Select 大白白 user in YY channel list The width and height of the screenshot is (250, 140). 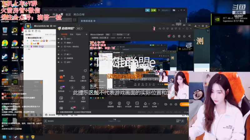[35, 46]
